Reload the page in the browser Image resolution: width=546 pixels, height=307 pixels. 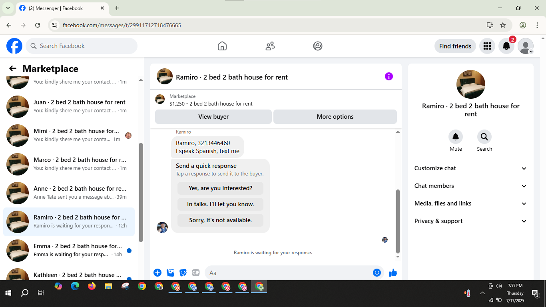(x=38, y=25)
